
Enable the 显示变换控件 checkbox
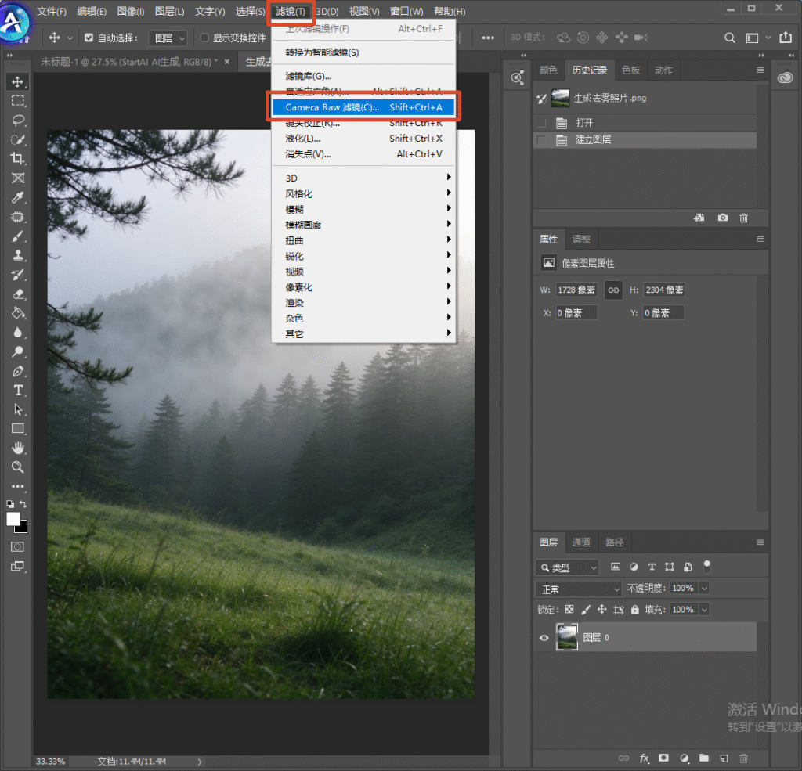coord(204,38)
